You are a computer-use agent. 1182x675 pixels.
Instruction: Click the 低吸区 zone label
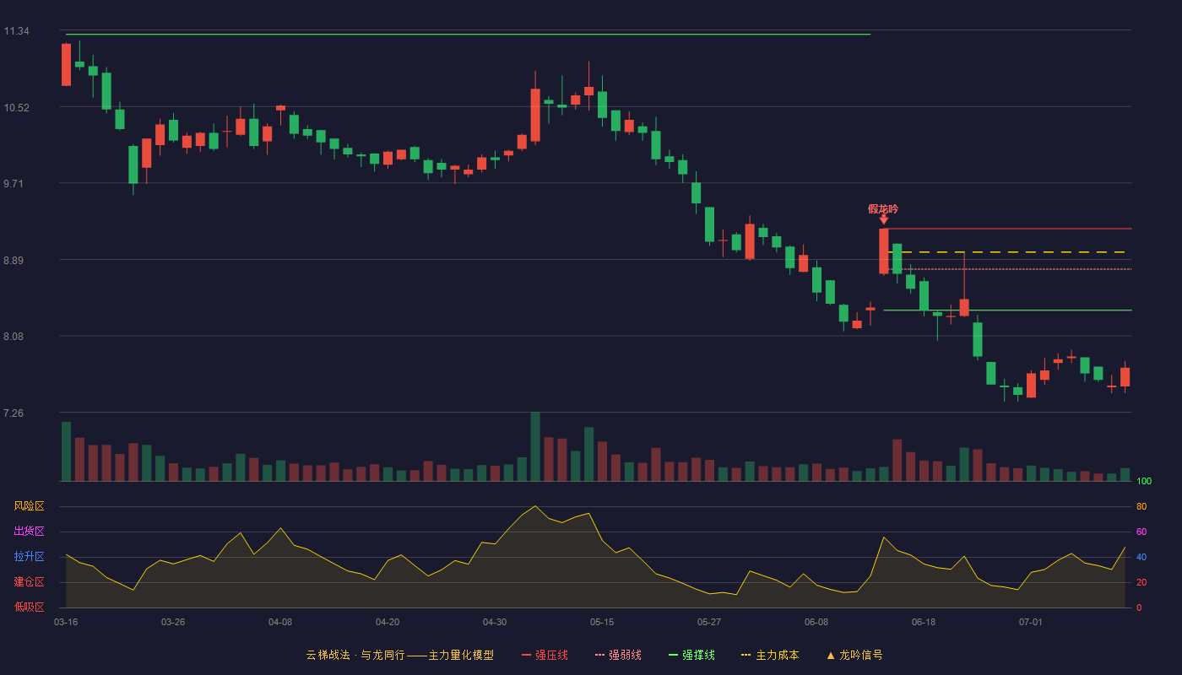29,607
